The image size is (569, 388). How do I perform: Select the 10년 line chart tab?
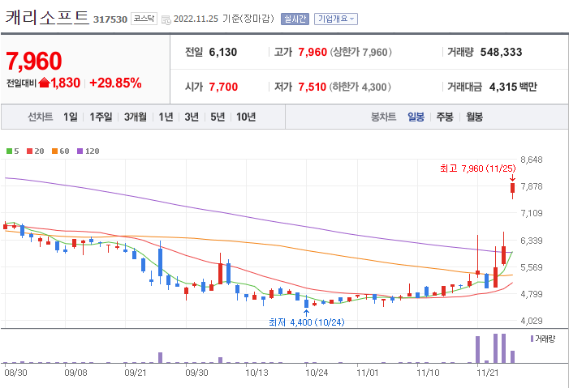[x=246, y=117]
